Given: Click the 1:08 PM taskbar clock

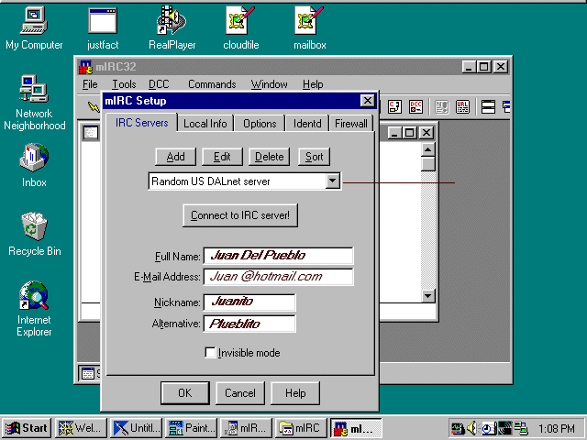Looking at the screenshot, I should click(557, 428).
